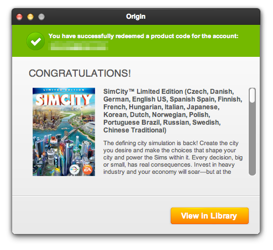Click the city skyline artwork on the cover
Viewport: 273px width, 250px height.
point(64,140)
